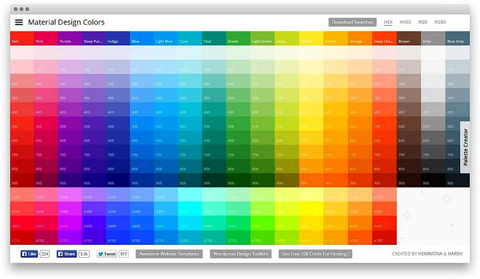Expand the Palette Creator side panel
Screen dimensions: 480x279
pos(465,147)
